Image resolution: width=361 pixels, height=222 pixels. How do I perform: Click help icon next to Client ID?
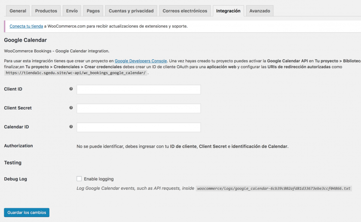[x=71, y=89]
